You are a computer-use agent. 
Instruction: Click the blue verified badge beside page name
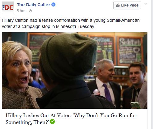pos(53,5)
